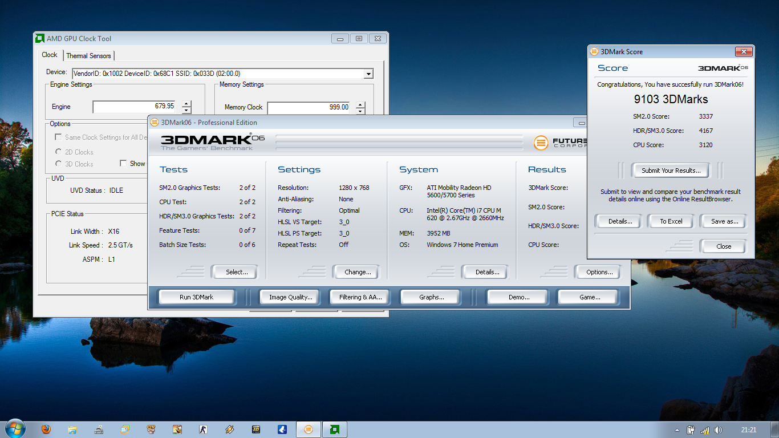779x438 pixels.
Task: Click the 3DMark Score window title icon
Action: coord(594,52)
